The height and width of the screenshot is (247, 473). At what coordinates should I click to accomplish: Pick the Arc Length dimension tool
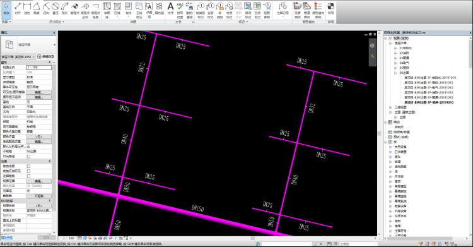tap(64, 8)
